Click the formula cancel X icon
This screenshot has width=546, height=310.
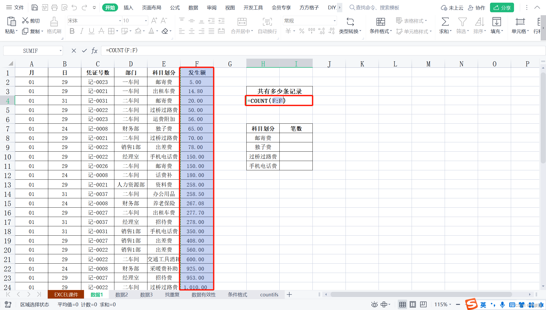[x=74, y=51]
